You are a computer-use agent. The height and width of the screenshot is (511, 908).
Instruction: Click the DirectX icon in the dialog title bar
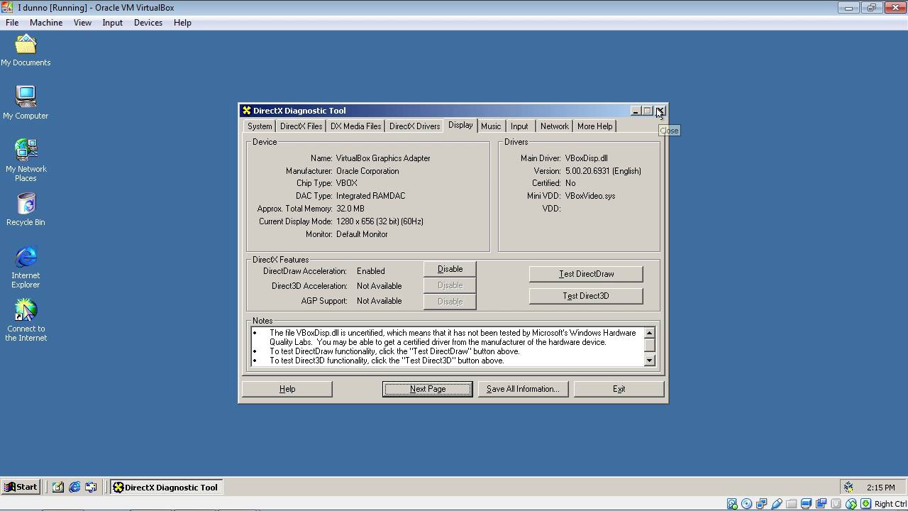click(x=246, y=111)
